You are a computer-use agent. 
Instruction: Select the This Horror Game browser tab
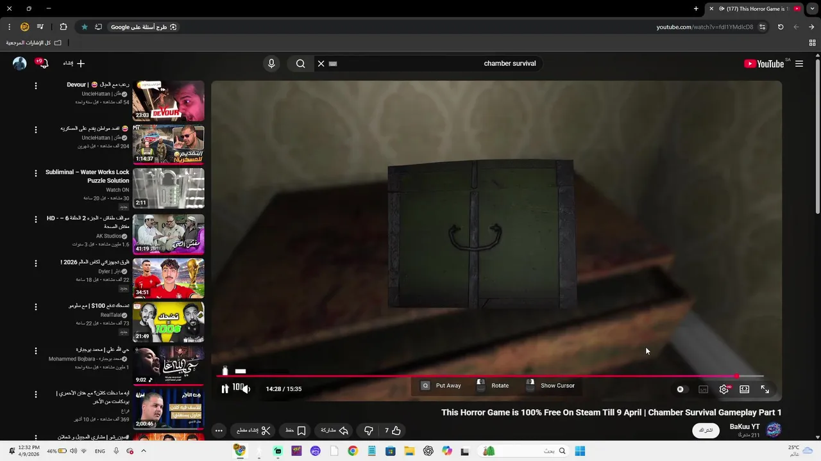(x=754, y=8)
